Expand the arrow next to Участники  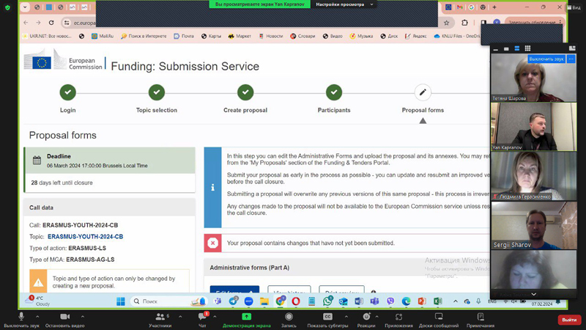[x=180, y=317]
